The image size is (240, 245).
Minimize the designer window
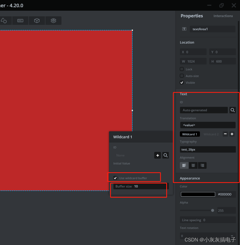(x=209, y=5)
